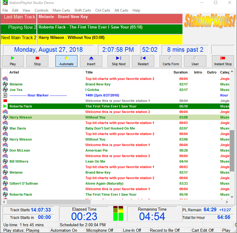Open the File menu

pos(5,10)
